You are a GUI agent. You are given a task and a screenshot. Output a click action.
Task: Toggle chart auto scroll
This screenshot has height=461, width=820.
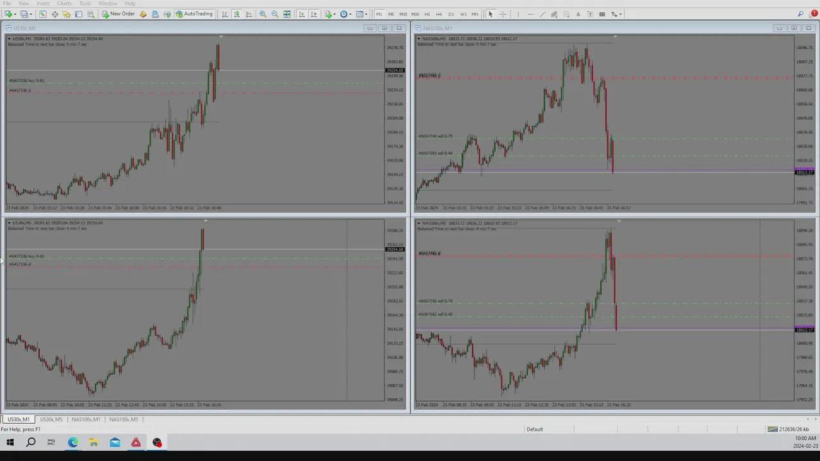click(302, 14)
